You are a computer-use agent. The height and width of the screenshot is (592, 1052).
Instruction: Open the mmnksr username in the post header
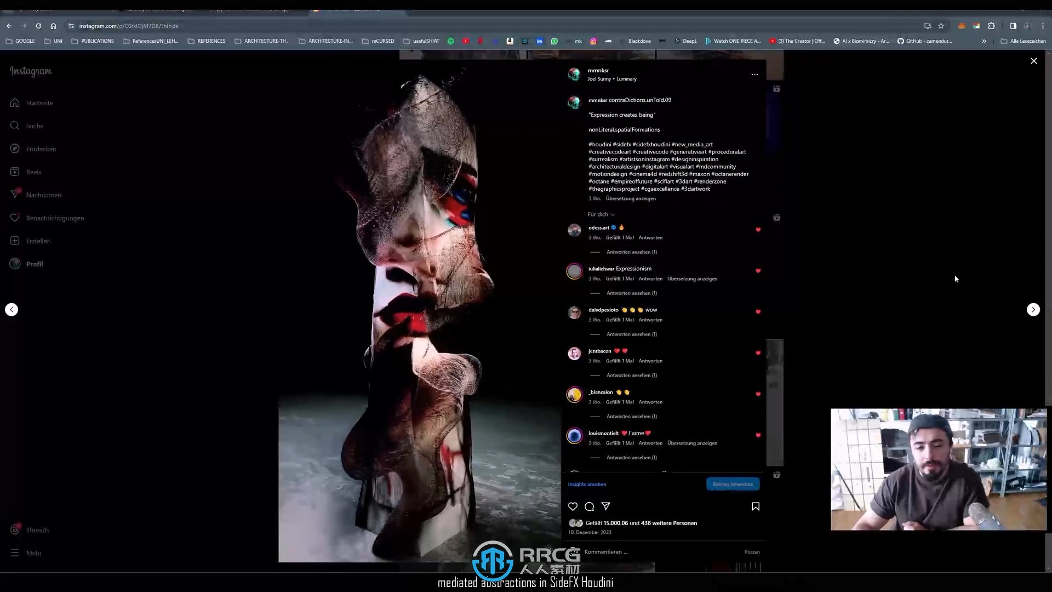598,71
